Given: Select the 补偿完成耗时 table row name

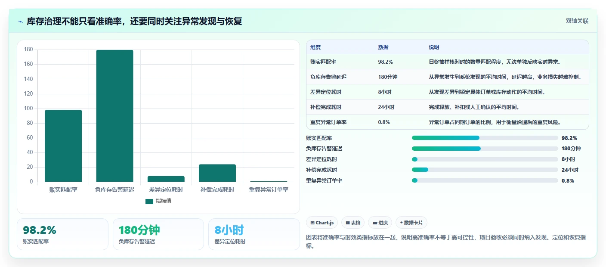Looking at the screenshot, I should [326, 107].
